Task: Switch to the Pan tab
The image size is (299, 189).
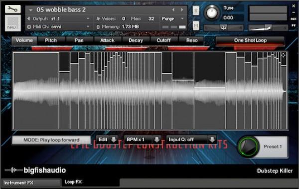Action: click(x=79, y=40)
